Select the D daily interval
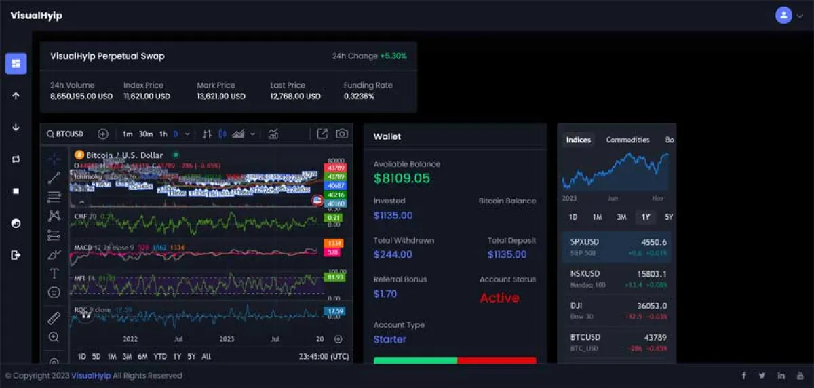The image size is (814, 388). [176, 134]
